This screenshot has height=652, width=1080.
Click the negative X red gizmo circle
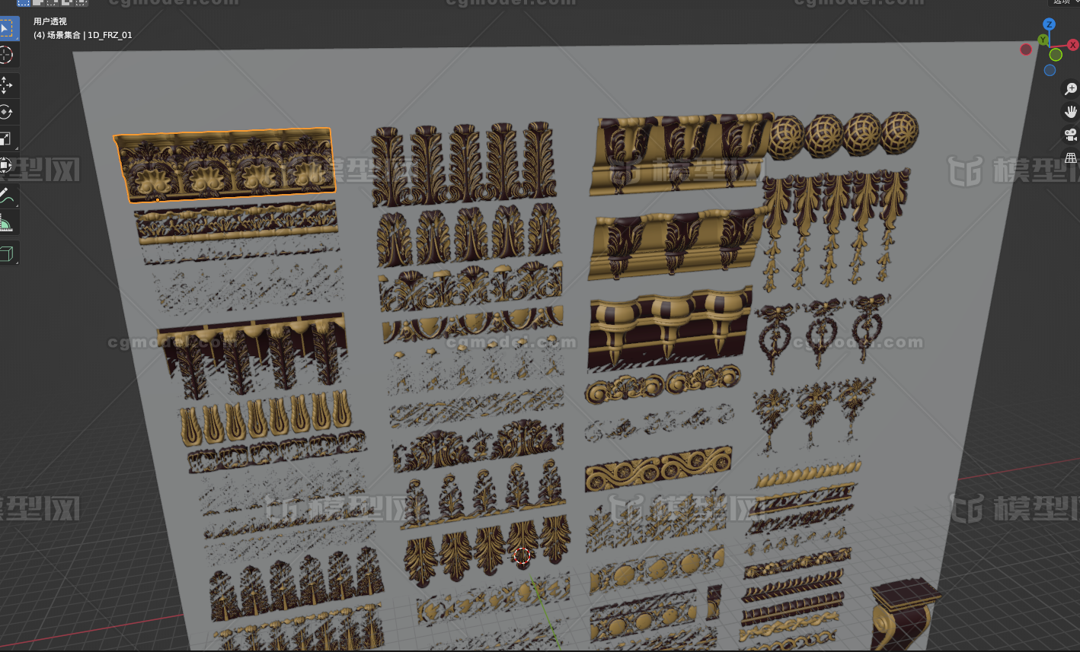click(x=1026, y=49)
